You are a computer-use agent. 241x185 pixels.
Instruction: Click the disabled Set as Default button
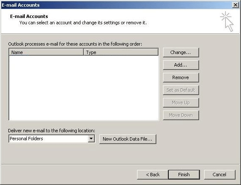pos(181,90)
